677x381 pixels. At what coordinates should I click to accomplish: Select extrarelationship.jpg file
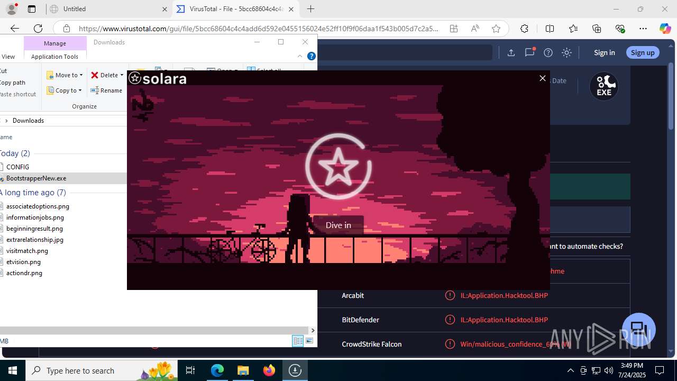click(34, 240)
